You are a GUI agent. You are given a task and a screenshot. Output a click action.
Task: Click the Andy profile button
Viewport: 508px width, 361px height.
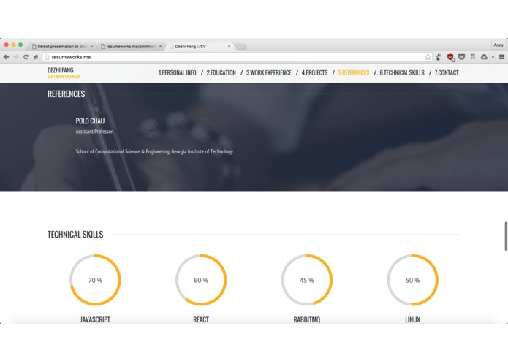(498, 45)
